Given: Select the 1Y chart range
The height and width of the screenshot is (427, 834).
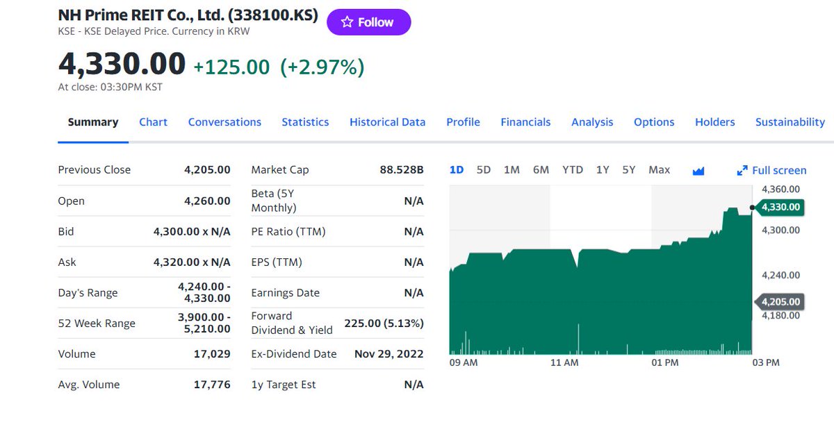Looking at the screenshot, I should coord(603,170).
